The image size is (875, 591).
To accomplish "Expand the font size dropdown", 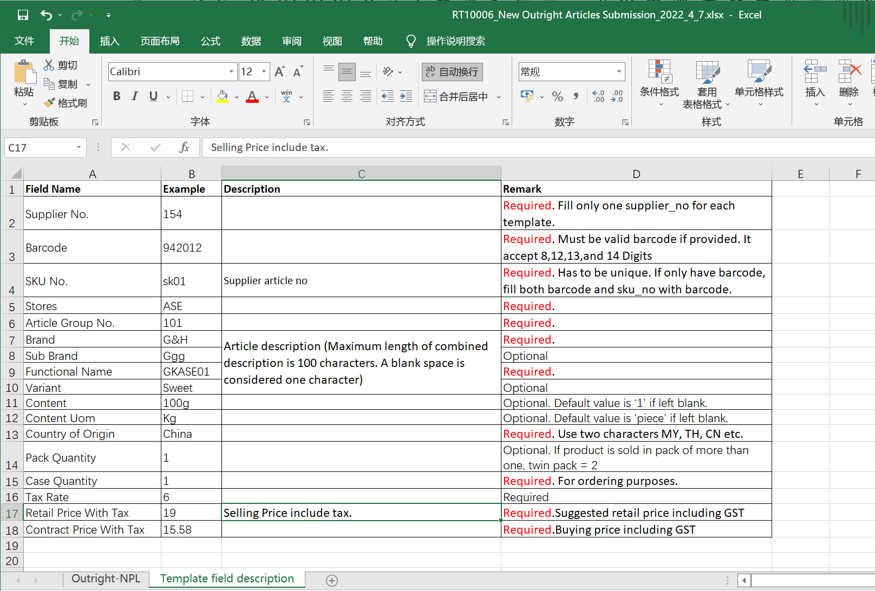I will (264, 72).
